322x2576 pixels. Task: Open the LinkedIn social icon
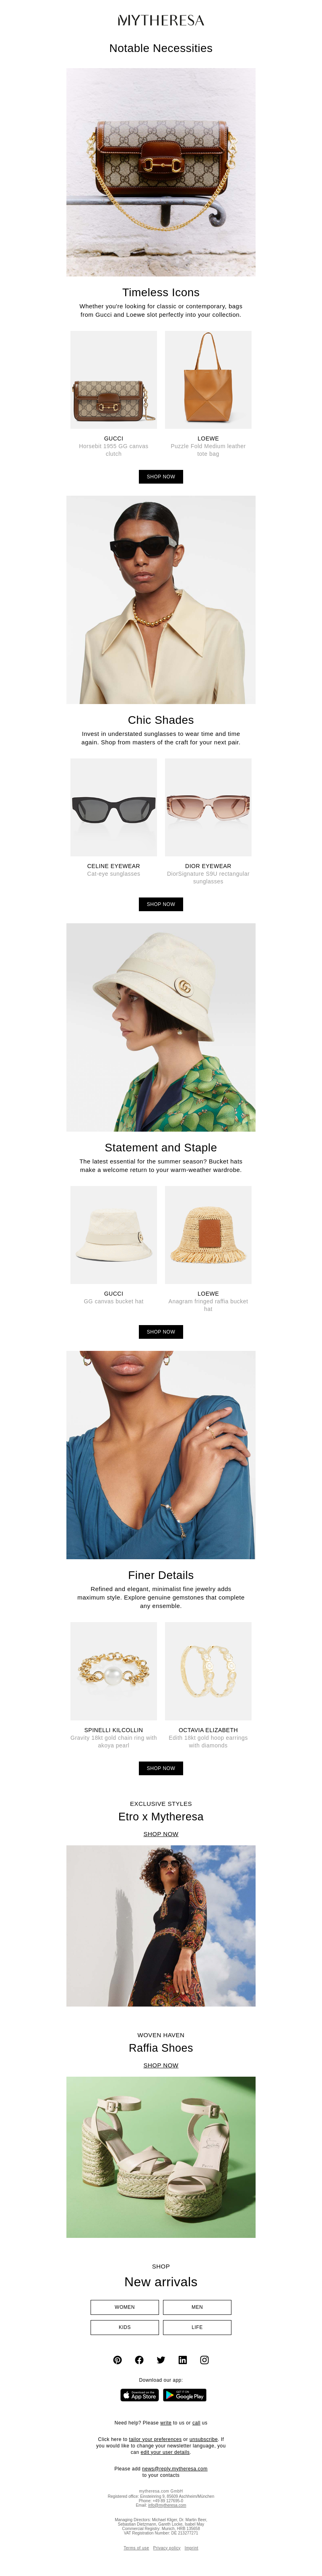[182, 2360]
